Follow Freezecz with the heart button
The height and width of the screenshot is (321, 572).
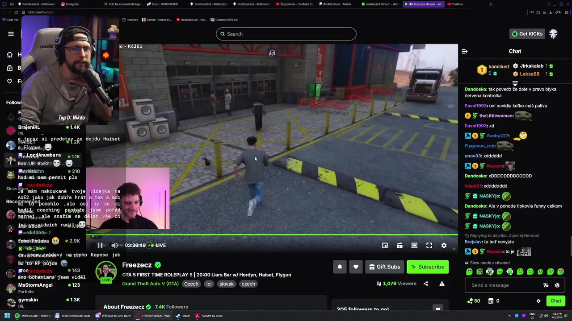pos(356,267)
